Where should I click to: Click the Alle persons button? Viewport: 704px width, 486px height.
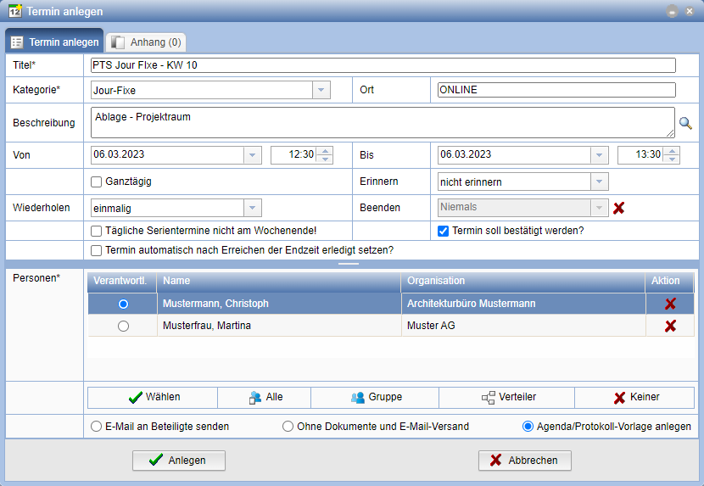tap(265, 397)
